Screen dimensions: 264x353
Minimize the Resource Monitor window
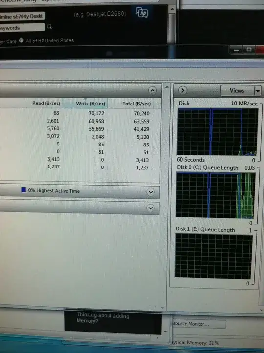coord(236,50)
